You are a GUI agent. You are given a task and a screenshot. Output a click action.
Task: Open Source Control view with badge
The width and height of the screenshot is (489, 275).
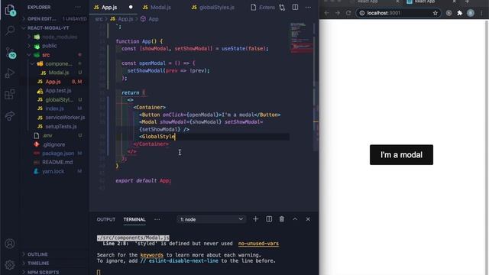10,53
